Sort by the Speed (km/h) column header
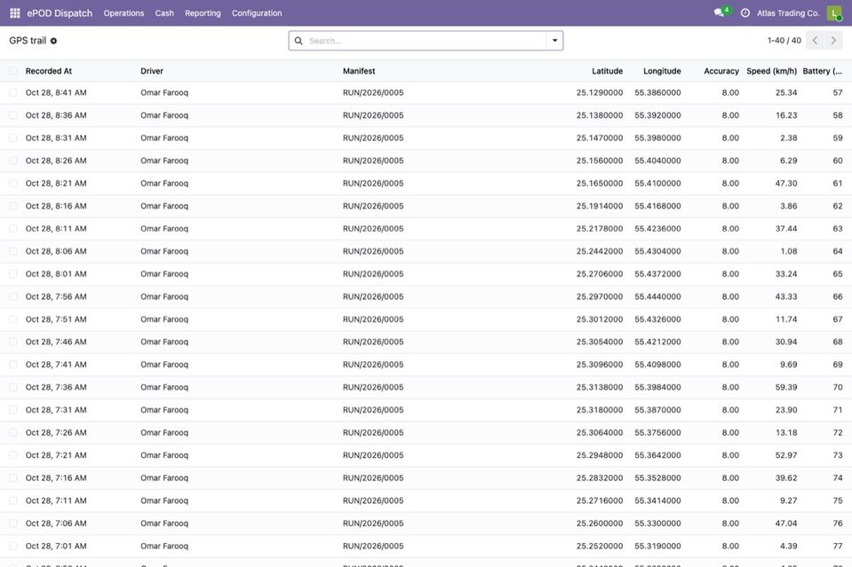Screen dimensions: 852x567 click(x=771, y=71)
